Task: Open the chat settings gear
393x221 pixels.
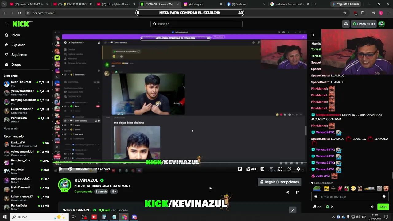Action: point(372,207)
